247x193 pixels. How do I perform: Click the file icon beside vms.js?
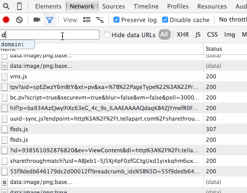click(5, 76)
